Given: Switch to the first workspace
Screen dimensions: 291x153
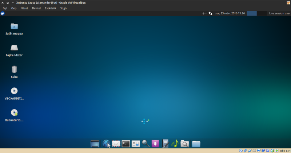Looking at the screenshot, I should click(x=252, y=13).
